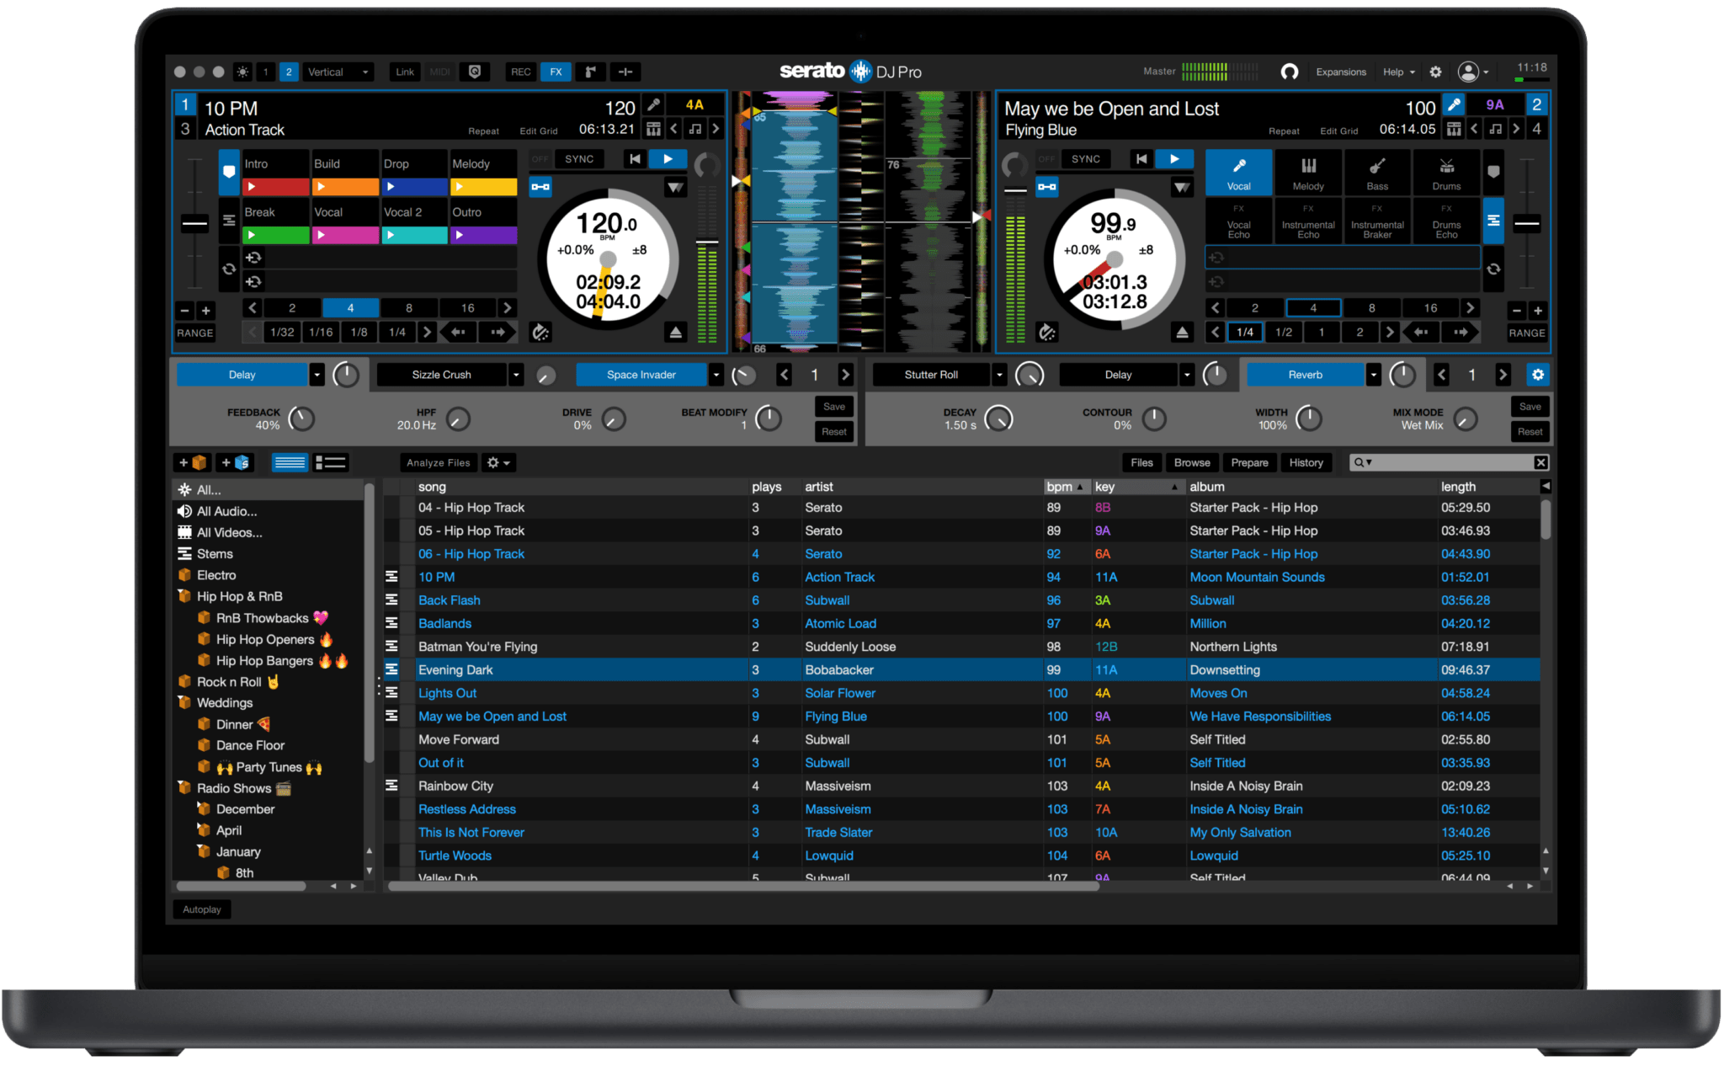This screenshot has width=1724, height=1066.
Task: Open the user profile icon
Action: pos(1469,72)
